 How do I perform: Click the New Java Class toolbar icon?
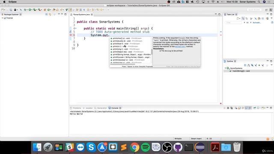point(49,10)
